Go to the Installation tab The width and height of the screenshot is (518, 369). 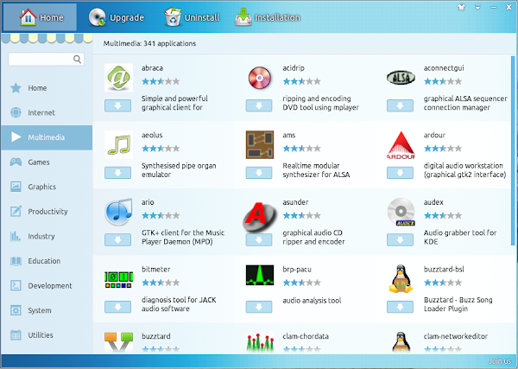pyautogui.click(x=268, y=17)
